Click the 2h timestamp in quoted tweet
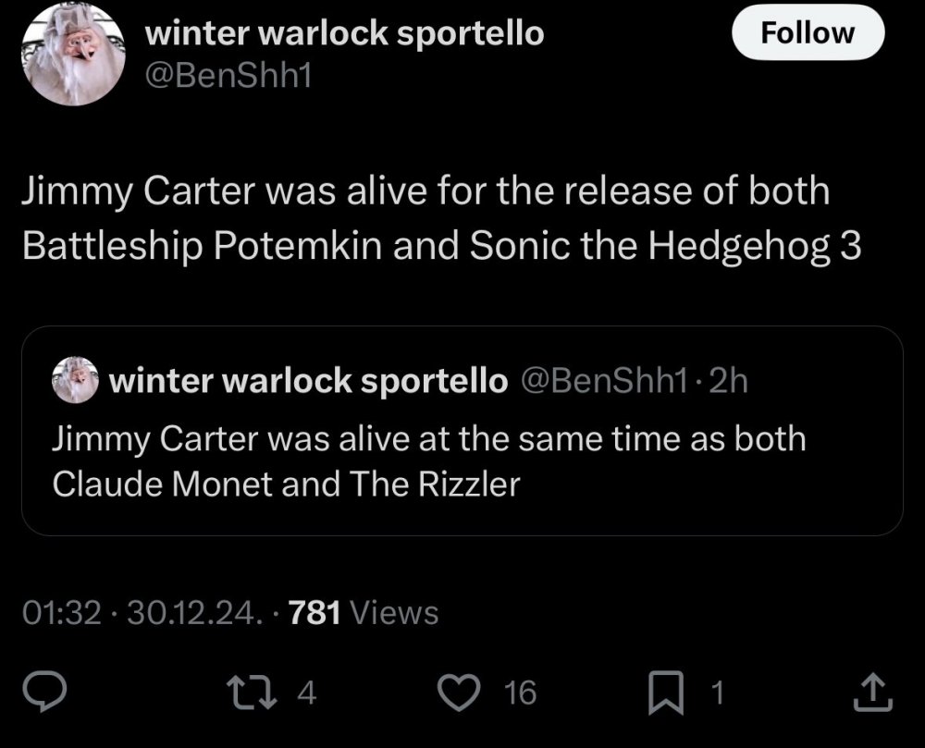This screenshot has width=925, height=748. click(x=728, y=381)
